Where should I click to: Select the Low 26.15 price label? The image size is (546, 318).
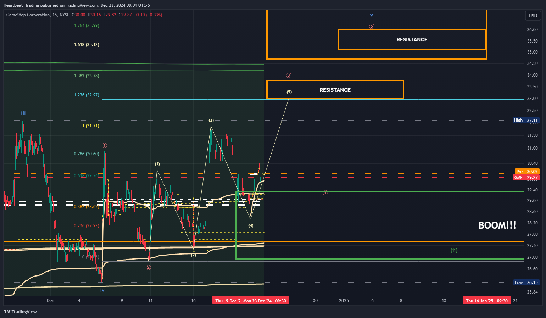(526, 283)
